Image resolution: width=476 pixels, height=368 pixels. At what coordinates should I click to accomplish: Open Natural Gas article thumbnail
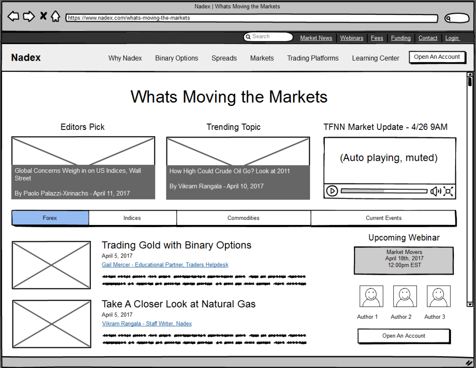[x=51, y=324]
